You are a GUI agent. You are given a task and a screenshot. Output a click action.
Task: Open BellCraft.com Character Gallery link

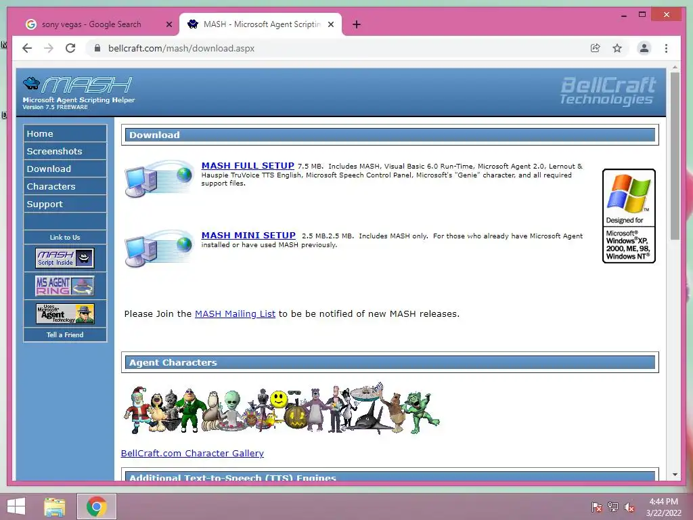[x=192, y=453]
